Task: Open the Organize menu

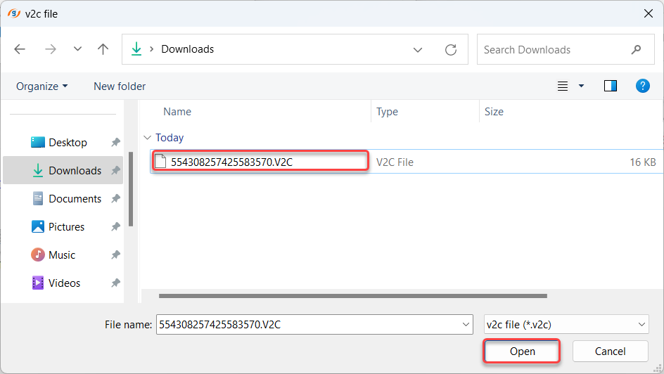Action: 42,86
